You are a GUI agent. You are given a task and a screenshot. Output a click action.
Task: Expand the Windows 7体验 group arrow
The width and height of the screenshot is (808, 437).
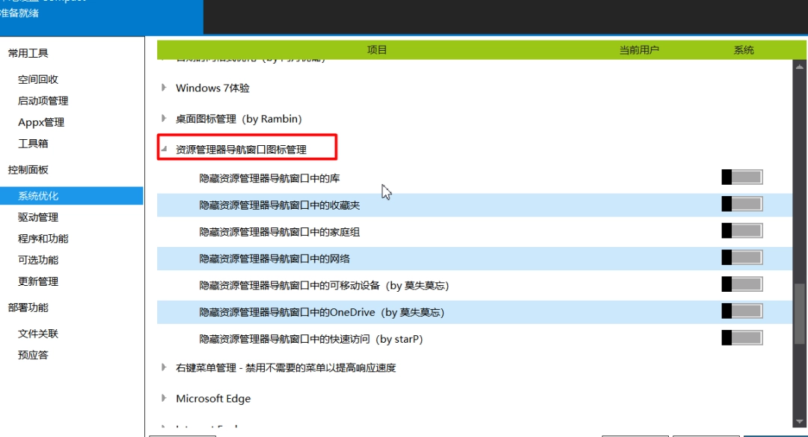[x=164, y=88]
